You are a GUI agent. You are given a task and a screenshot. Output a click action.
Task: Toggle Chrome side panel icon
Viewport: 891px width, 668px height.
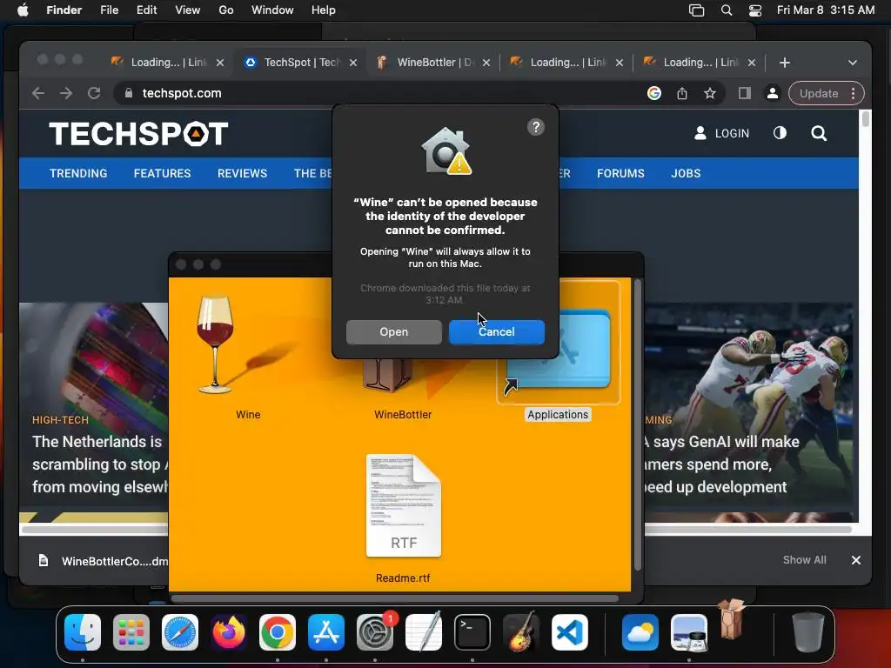click(x=745, y=93)
